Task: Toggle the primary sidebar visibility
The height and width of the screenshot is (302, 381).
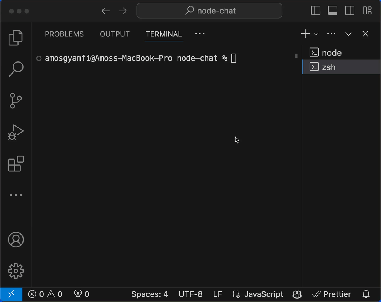Action: (x=315, y=11)
